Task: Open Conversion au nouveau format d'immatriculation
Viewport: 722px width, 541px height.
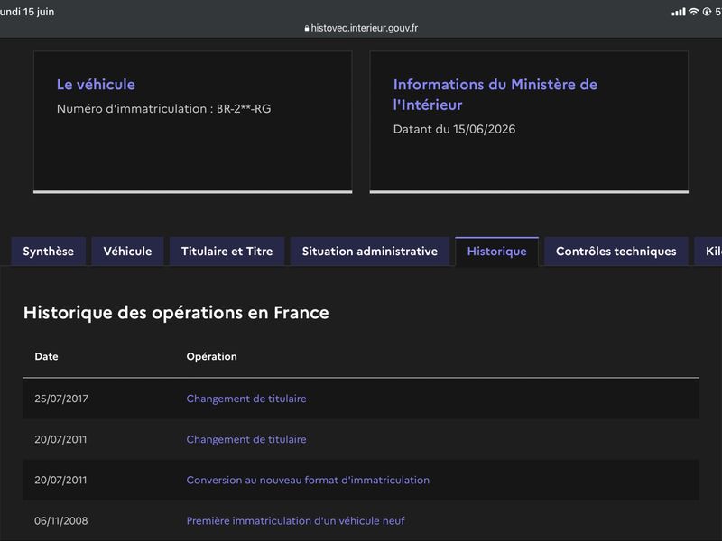Action: coord(308,480)
